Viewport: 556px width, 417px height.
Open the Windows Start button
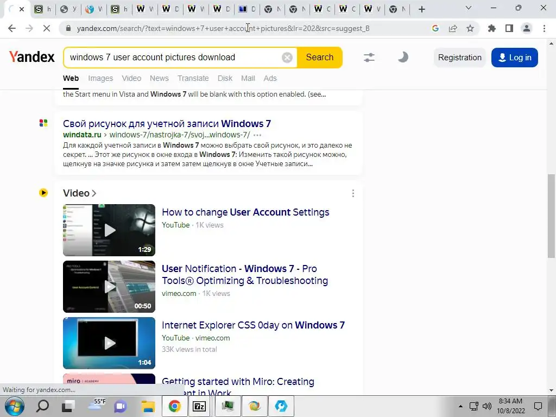pos(15,406)
